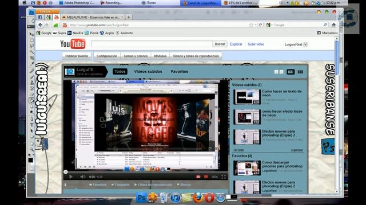Open NewEra bookmark in bookmarks bar

75,33
